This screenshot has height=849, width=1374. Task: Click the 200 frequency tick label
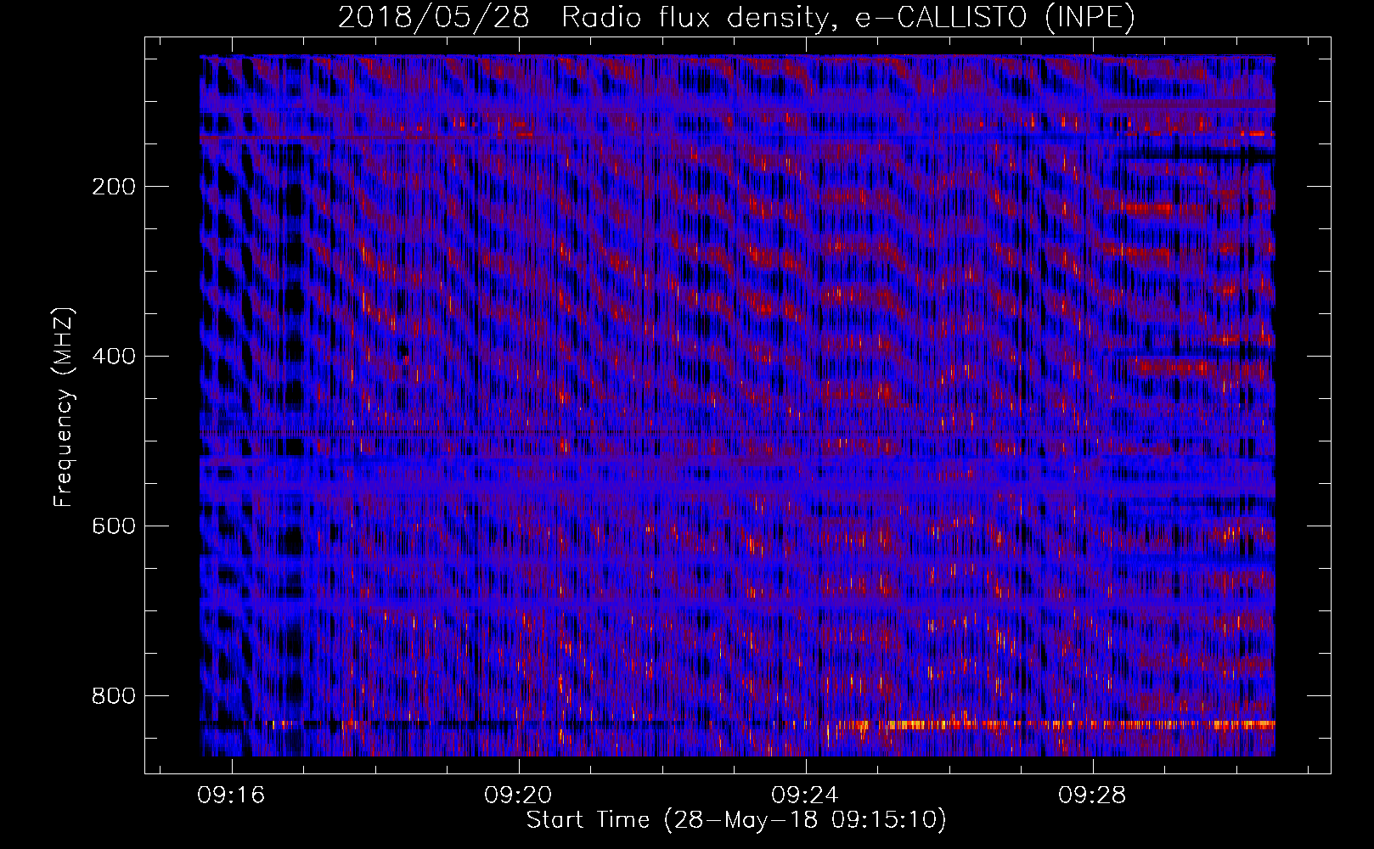(114, 187)
